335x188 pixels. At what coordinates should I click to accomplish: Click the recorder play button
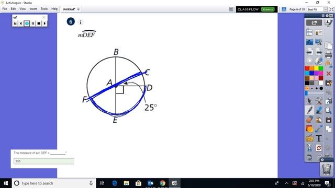coord(44,23)
